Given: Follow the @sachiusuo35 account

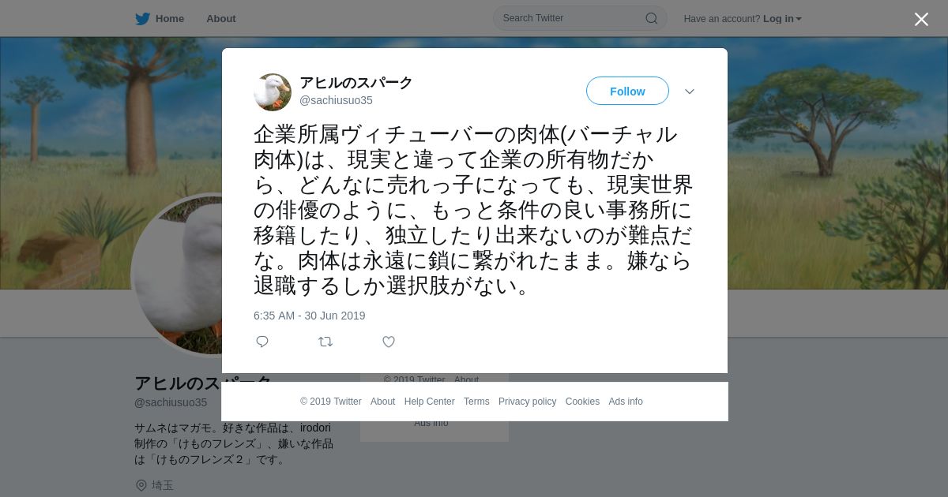Looking at the screenshot, I should coord(627,92).
